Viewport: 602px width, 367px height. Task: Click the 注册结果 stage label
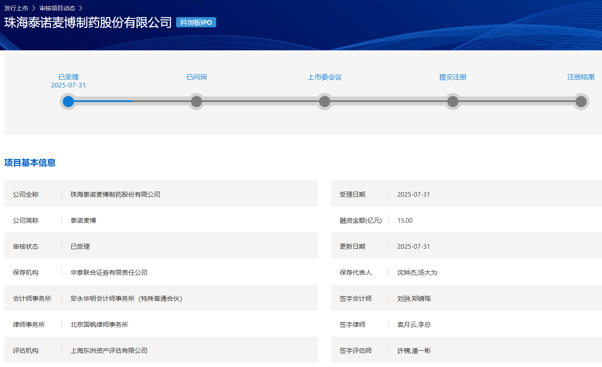coord(581,77)
